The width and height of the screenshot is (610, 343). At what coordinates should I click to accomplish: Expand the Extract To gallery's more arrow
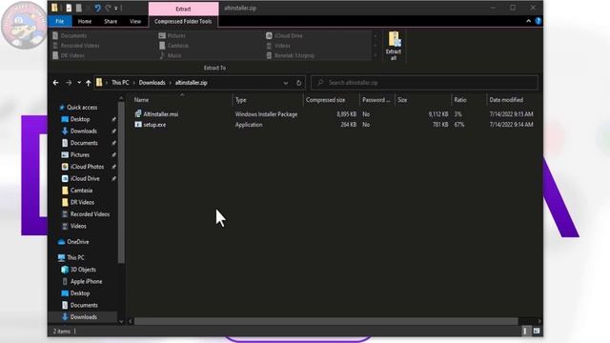[376, 55]
